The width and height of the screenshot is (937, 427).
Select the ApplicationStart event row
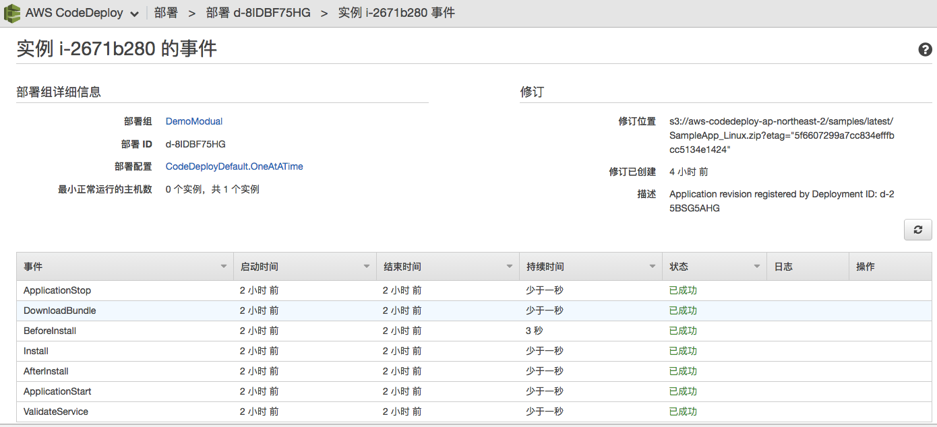[474, 391]
